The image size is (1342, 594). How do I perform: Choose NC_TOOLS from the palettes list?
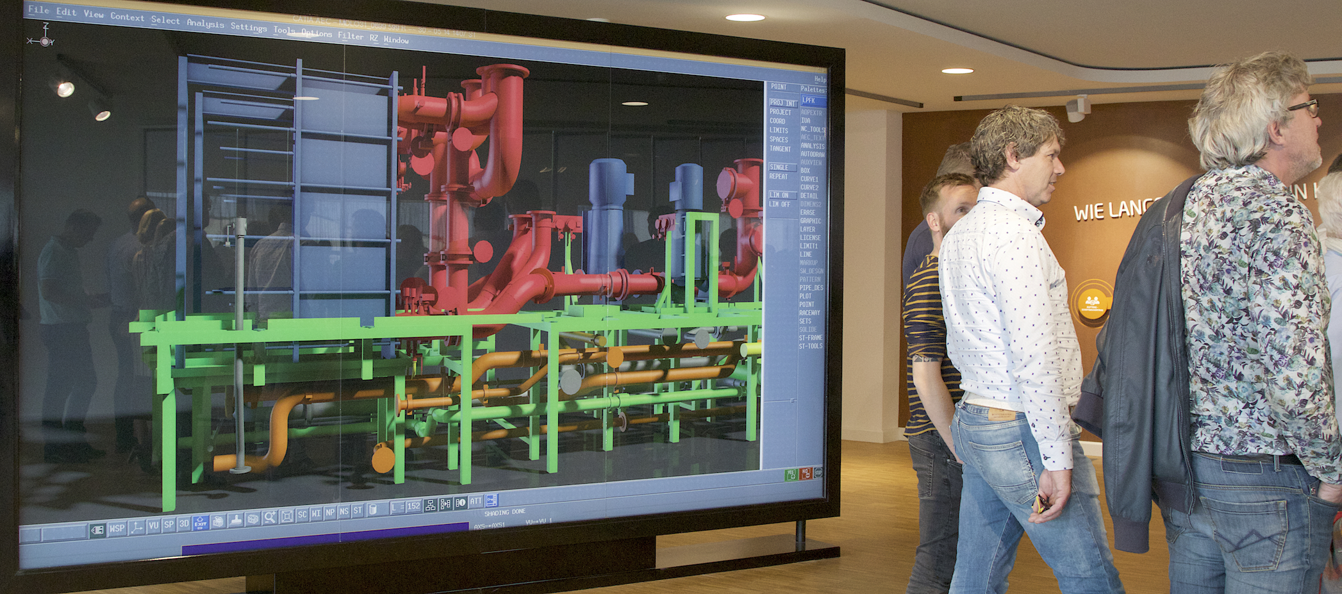point(813,129)
